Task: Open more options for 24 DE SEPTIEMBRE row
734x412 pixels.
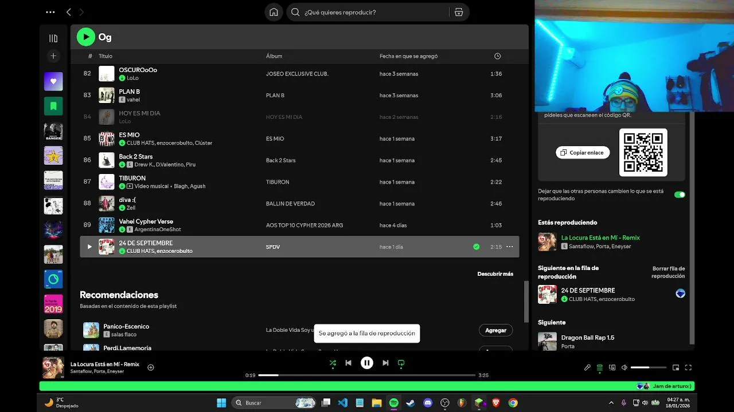Action: [509, 247]
